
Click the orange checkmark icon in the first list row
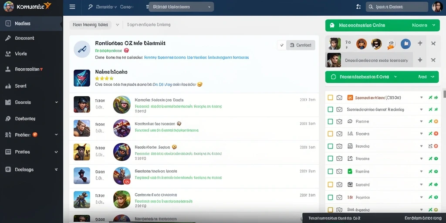(x=350, y=98)
